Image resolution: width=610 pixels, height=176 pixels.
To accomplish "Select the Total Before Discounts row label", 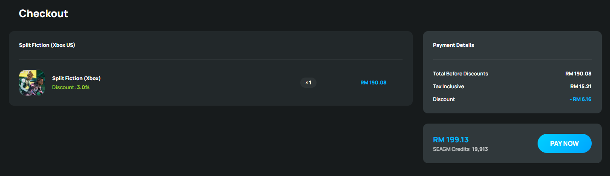I will tap(460, 74).
